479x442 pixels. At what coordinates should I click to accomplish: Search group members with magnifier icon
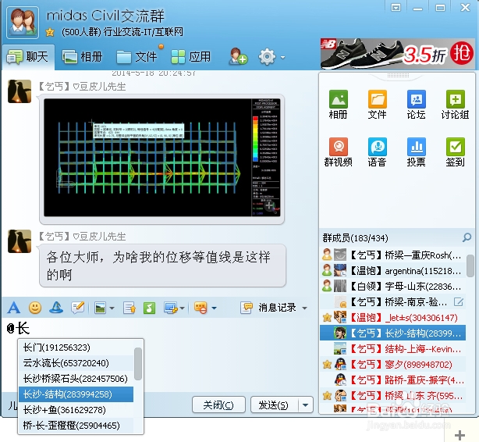467,237
